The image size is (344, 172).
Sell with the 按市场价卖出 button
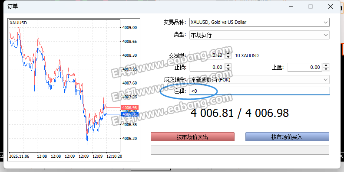coord(192,137)
